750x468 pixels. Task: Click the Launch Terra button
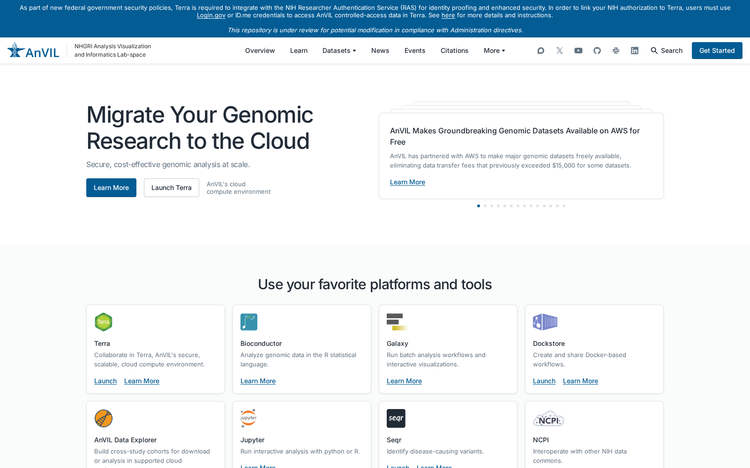tap(172, 188)
